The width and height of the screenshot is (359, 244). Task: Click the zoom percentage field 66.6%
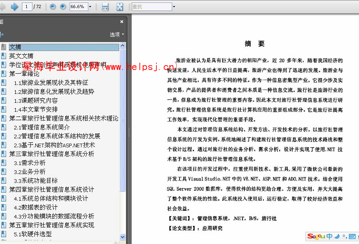click(79, 6)
